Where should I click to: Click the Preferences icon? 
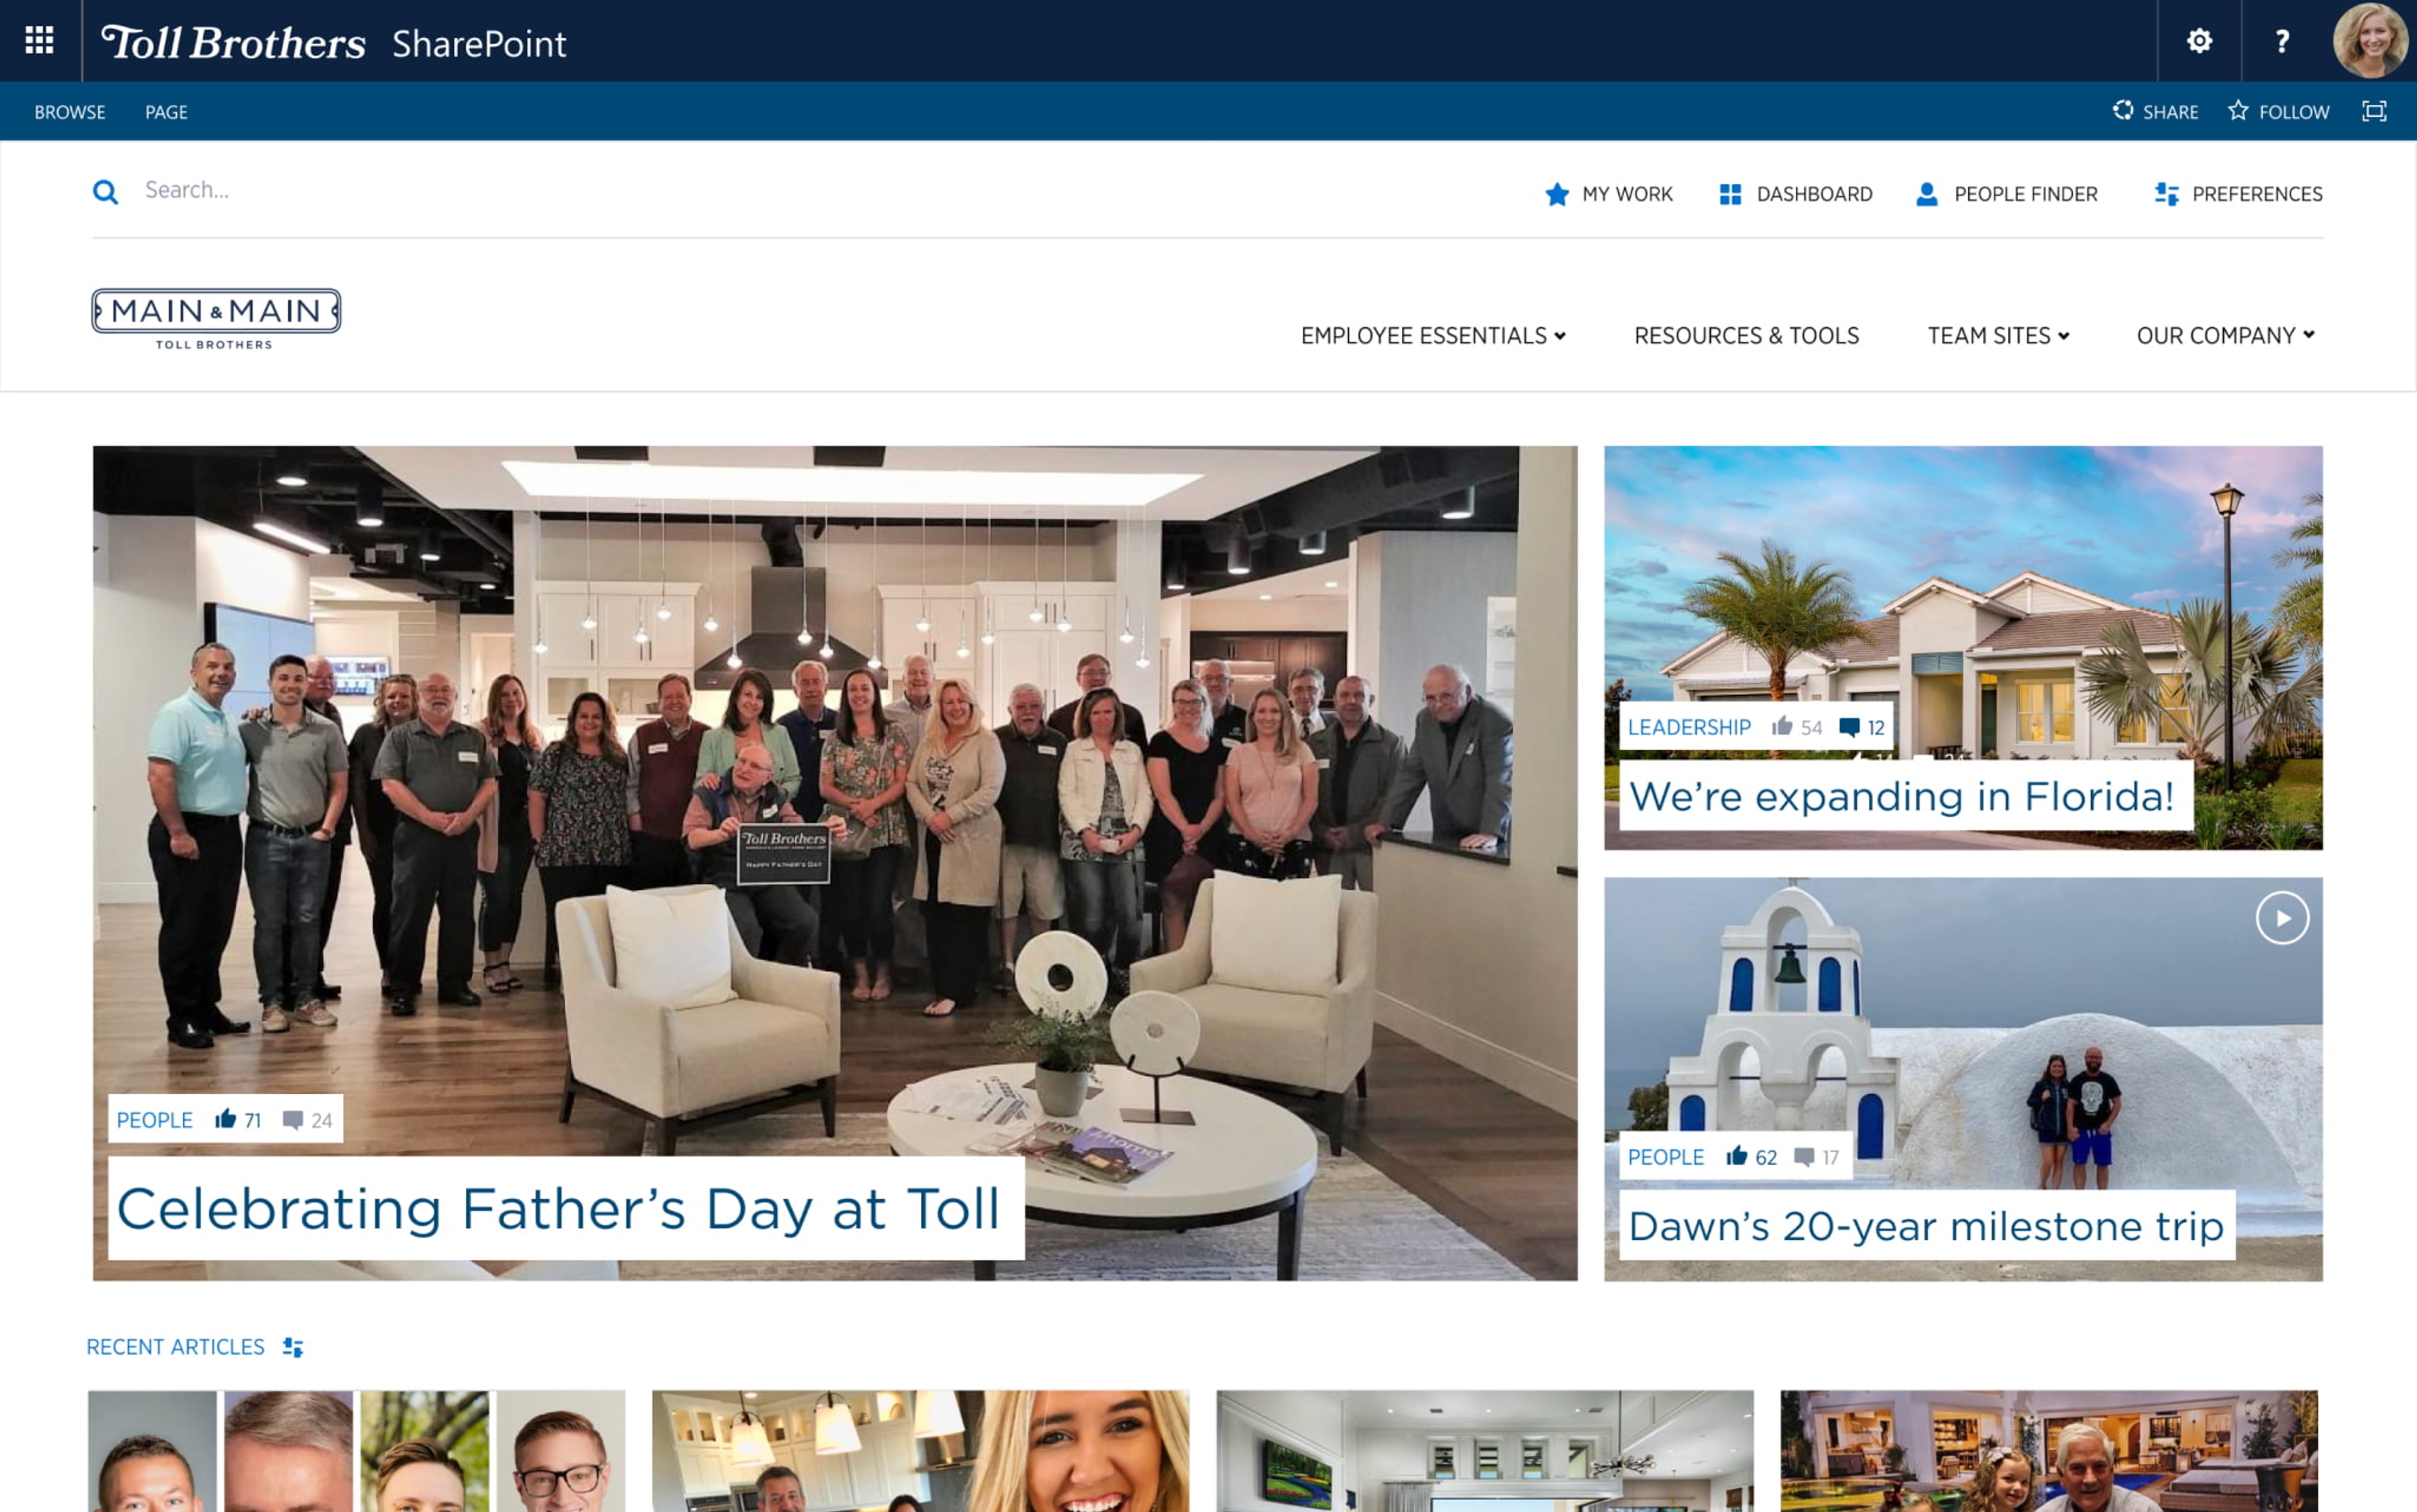(x=2165, y=193)
